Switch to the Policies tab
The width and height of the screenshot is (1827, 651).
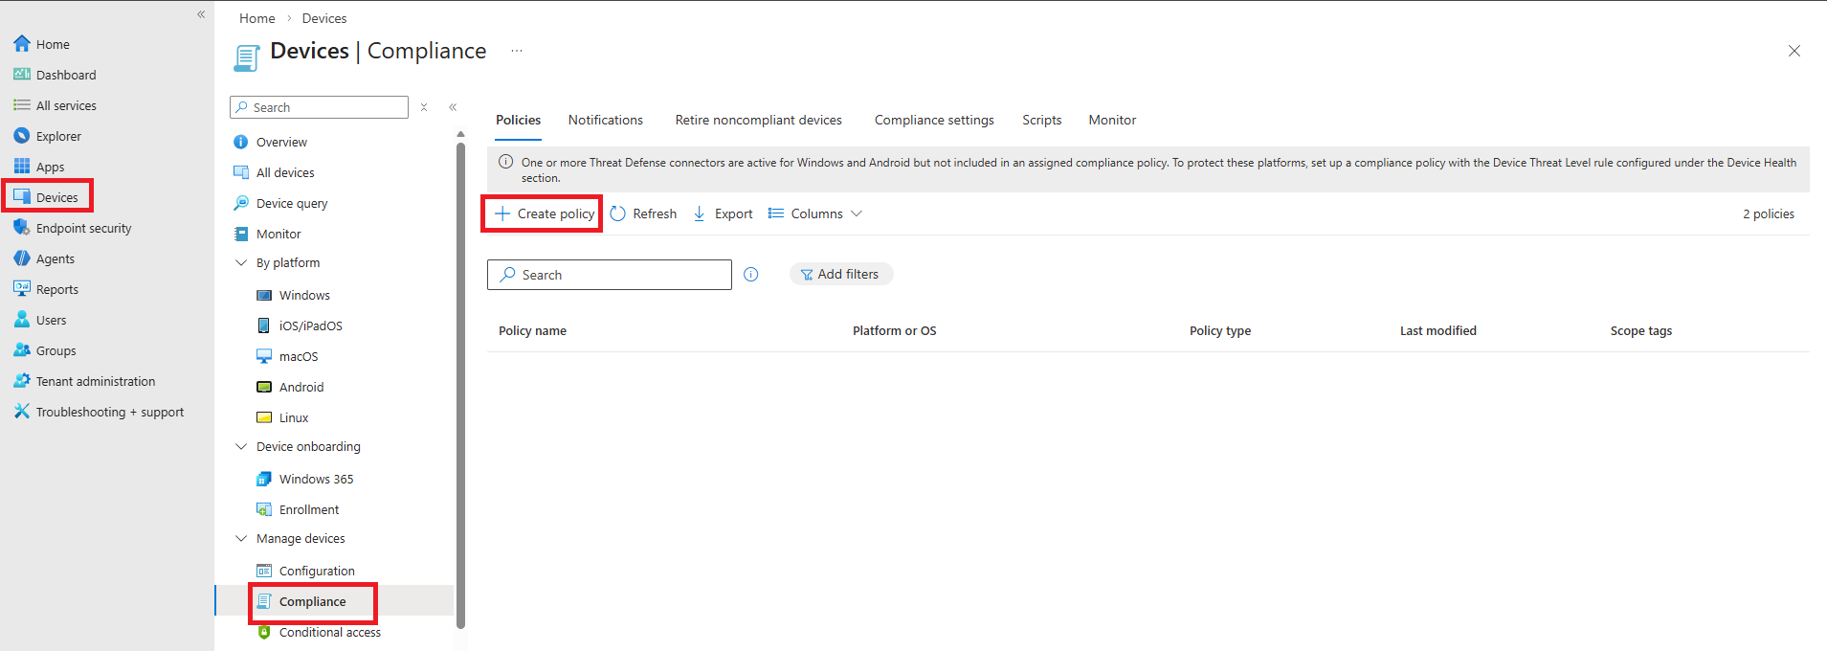518,120
